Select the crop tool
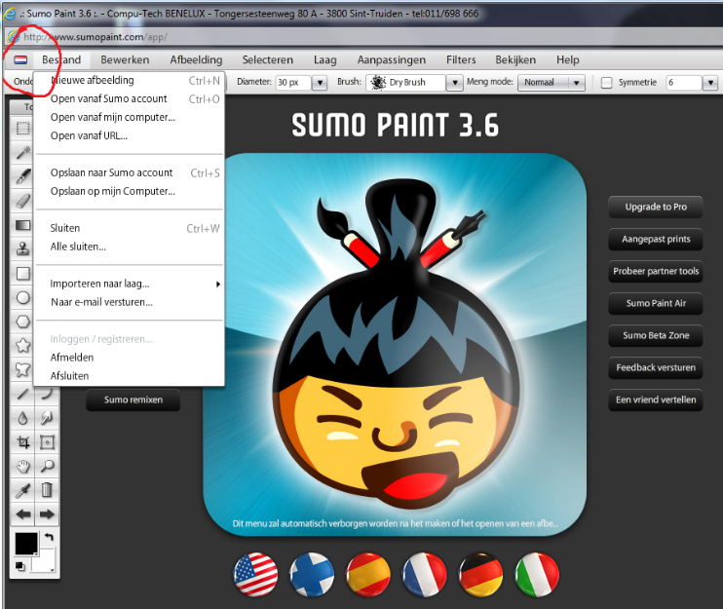723x609 pixels. 23,441
